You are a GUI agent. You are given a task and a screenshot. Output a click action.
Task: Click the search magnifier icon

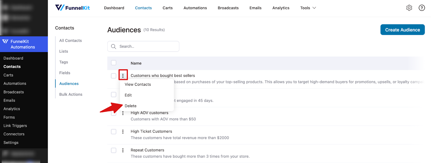click(114, 46)
